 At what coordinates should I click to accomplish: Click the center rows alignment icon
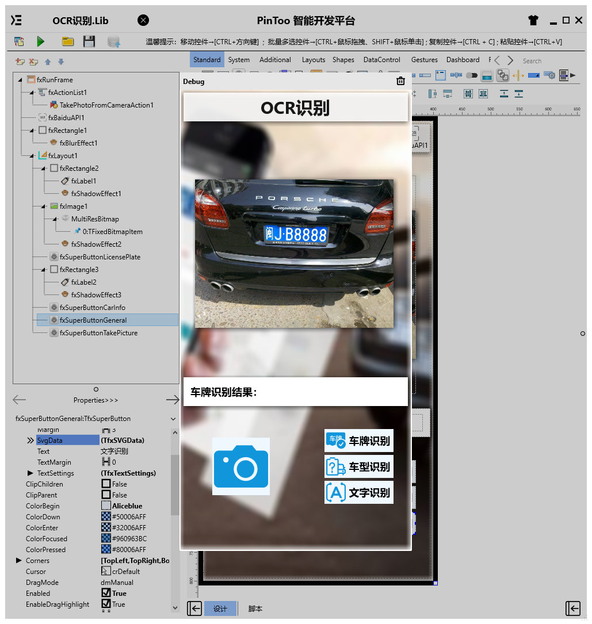pyautogui.click(x=483, y=94)
